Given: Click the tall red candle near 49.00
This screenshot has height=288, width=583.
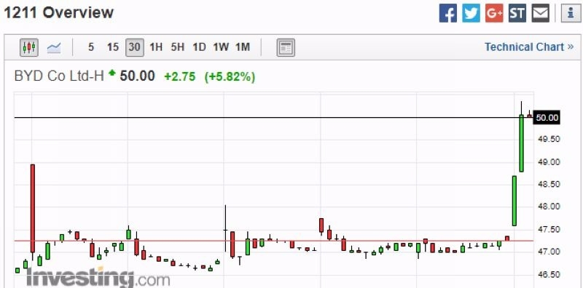Looking at the screenshot, I should coord(33,209).
